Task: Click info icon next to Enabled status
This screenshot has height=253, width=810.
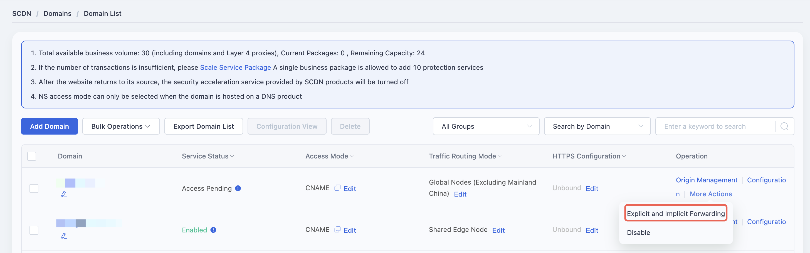Action: pos(213,230)
